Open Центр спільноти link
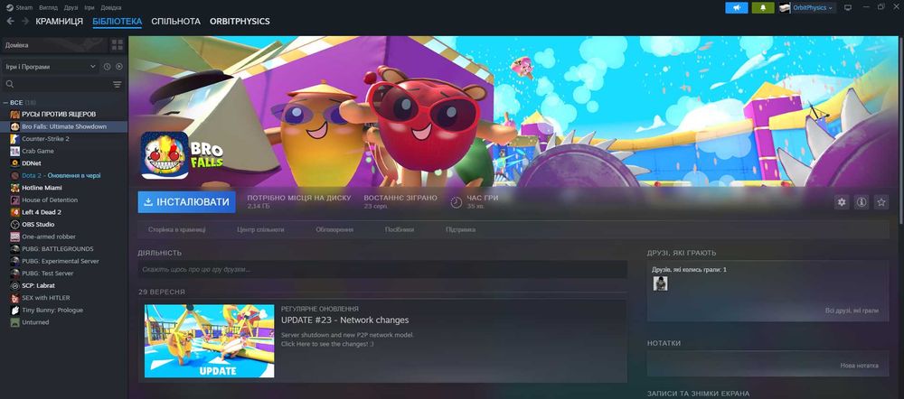904x399 pixels. pyautogui.click(x=260, y=229)
